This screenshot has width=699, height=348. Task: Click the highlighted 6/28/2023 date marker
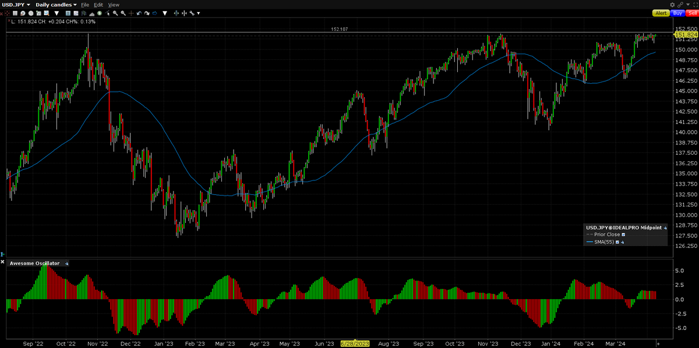(355, 343)
